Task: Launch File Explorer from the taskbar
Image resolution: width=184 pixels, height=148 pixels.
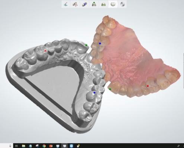Action: [23, 146]
